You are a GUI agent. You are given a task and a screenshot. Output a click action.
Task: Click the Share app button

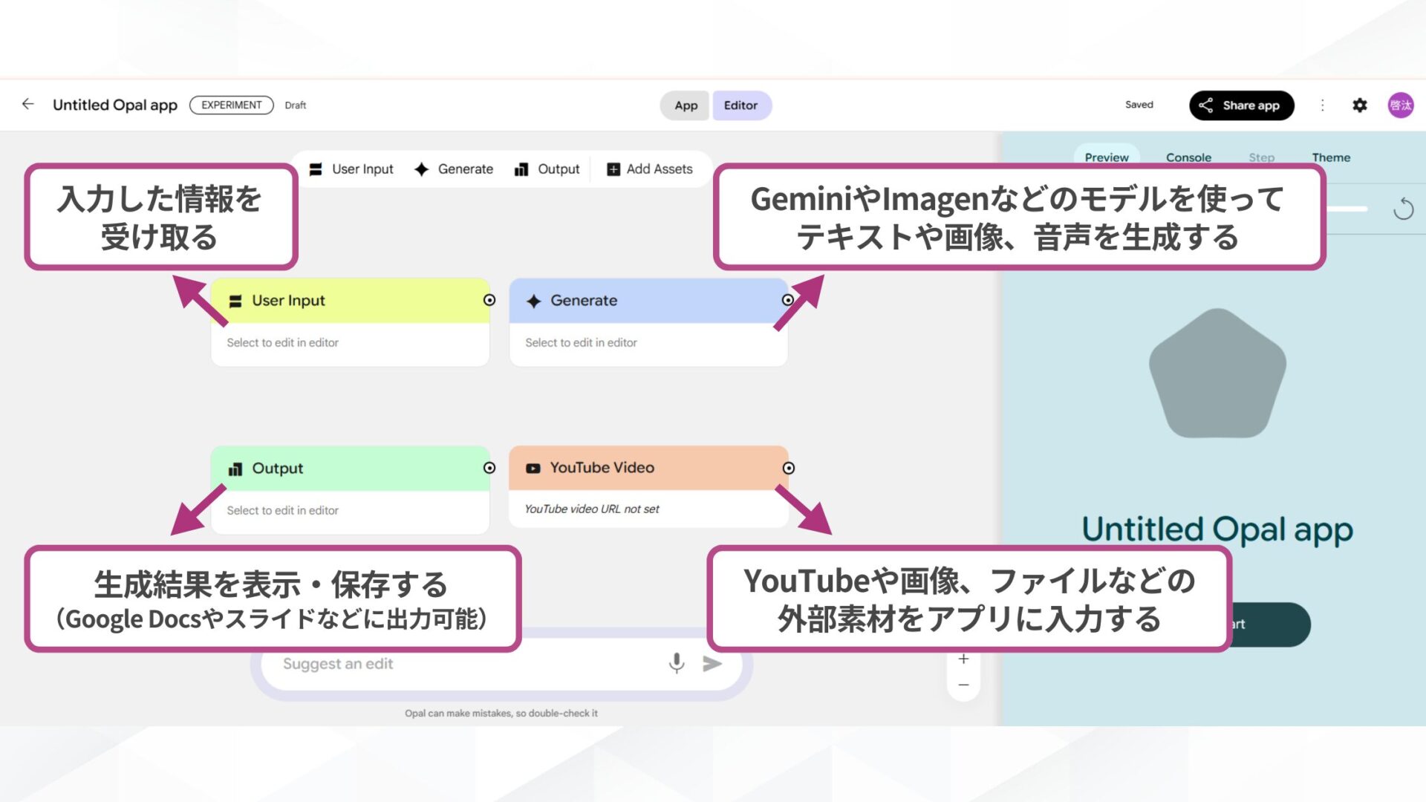point(1241,105)
